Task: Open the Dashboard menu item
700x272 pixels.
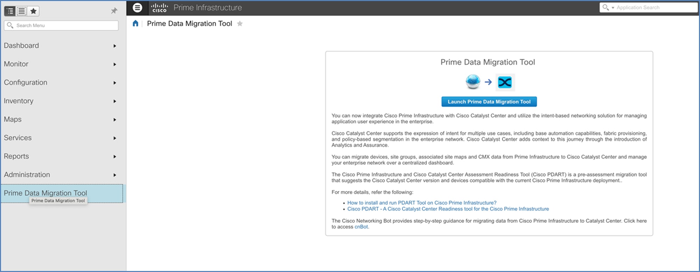Action: pos(21,45)
